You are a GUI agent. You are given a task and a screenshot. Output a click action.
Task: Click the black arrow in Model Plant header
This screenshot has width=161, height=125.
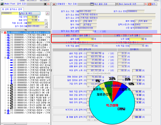(x=45, y=4)
